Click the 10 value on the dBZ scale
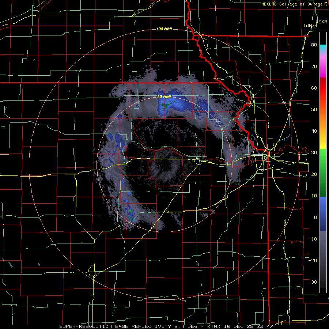The height and width of the screenshot is (329, 329). coord(314,196)
